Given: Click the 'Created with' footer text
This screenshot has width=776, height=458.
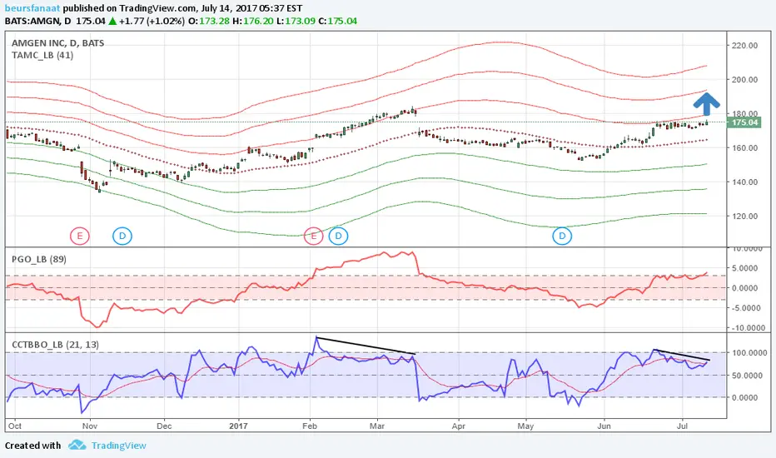Looking at the screenshot, I should (32, 446).
